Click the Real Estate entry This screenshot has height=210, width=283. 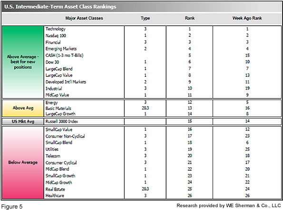click(x=55, y=189)
